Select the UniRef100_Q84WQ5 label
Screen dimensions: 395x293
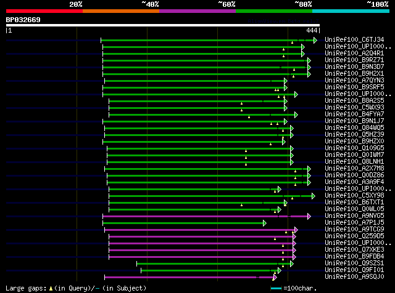coord(354,127)
